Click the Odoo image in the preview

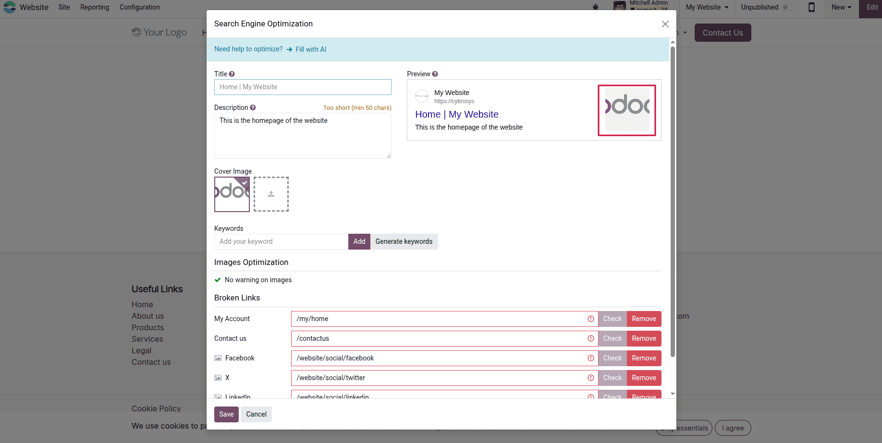627,110
